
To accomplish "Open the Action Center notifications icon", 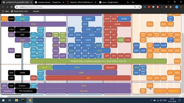I will [179, 100].
